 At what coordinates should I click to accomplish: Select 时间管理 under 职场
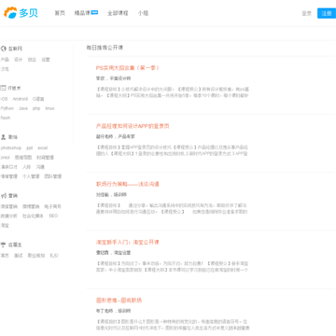(x=45, y=158)
